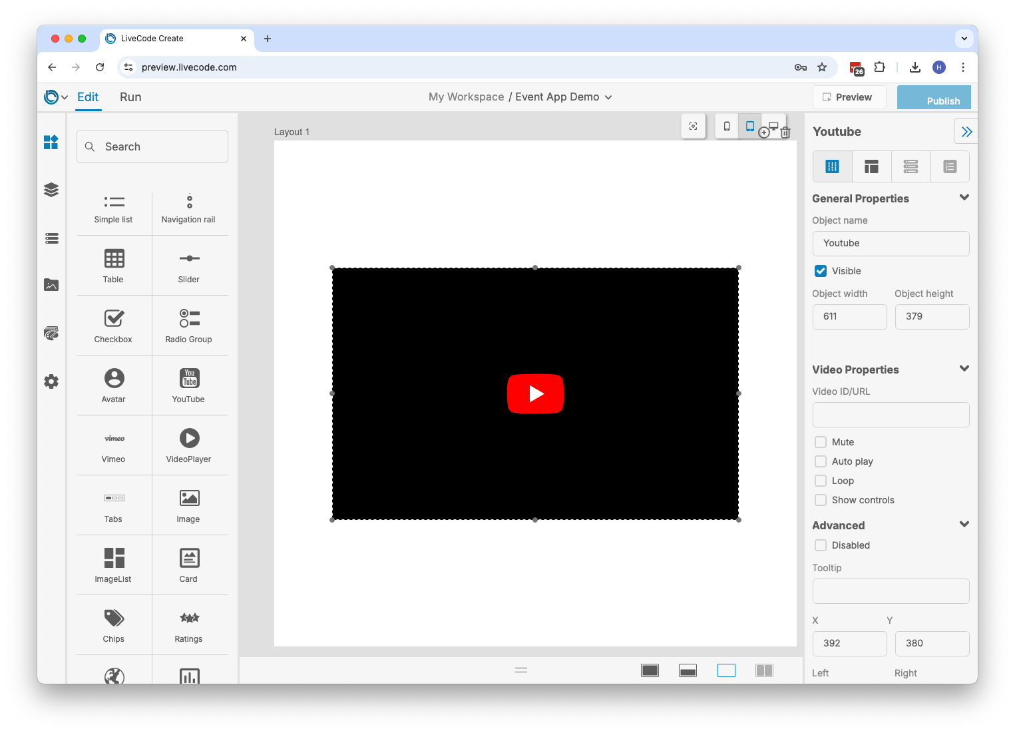Collapse the Video Properties section
This screenshot has width=1015, height=733.
pyautogui.click(x=964, y=369)
